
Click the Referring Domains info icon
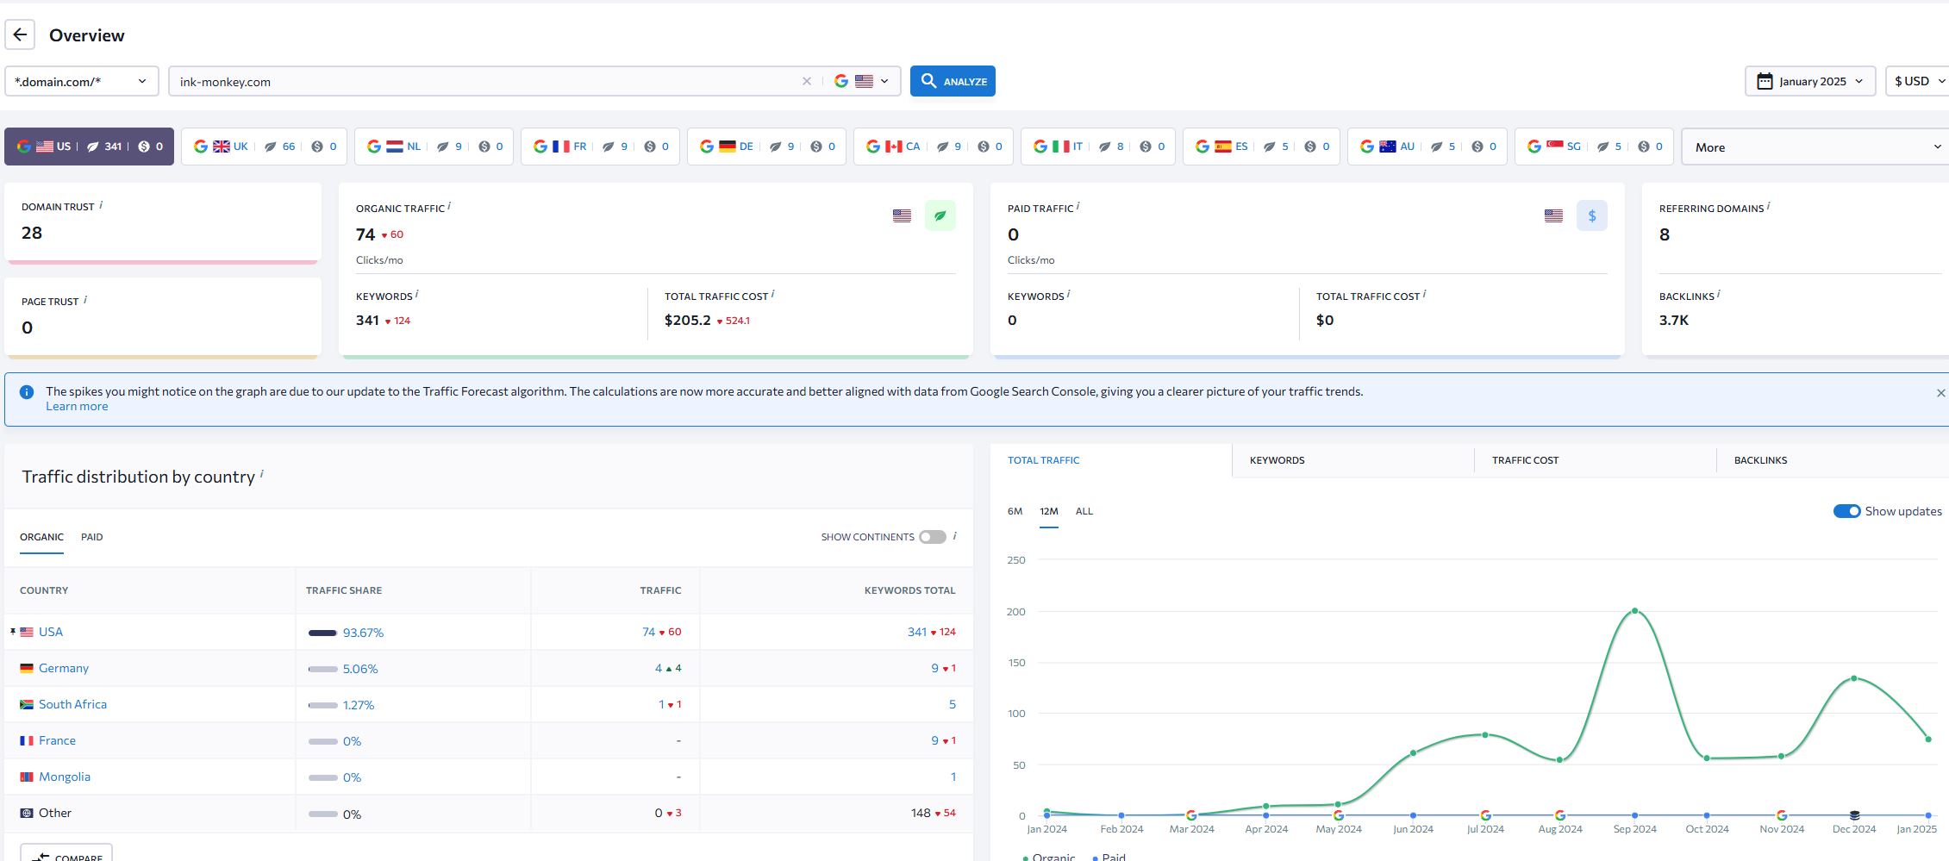point(1768,207)
